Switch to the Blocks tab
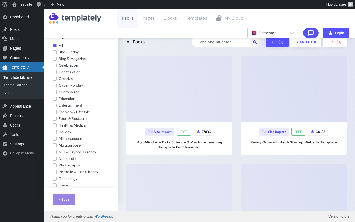Viewport: 355px width, 222px height. [170, 18]
